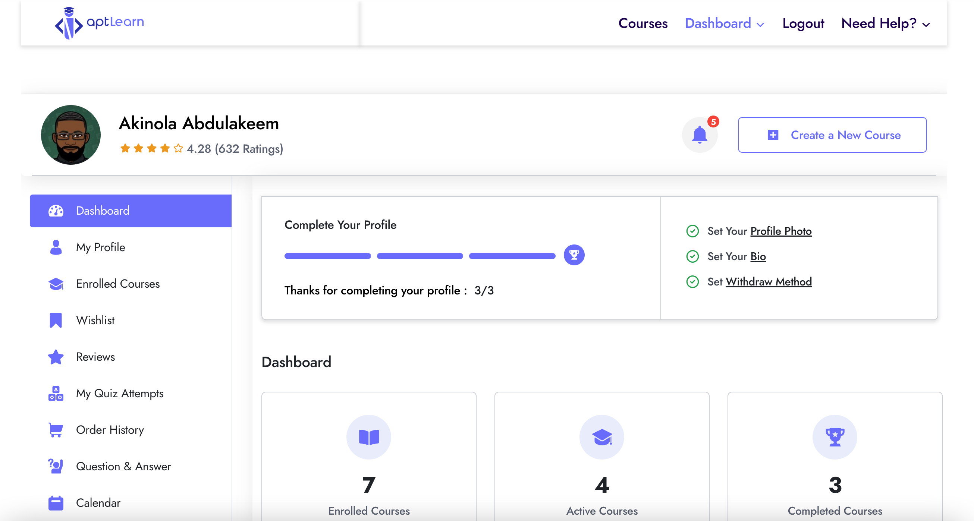Click the 7 Enrolled Courses card
This screenshot has height=521, width=974.
pyautogui.click(x=369, y=457)
